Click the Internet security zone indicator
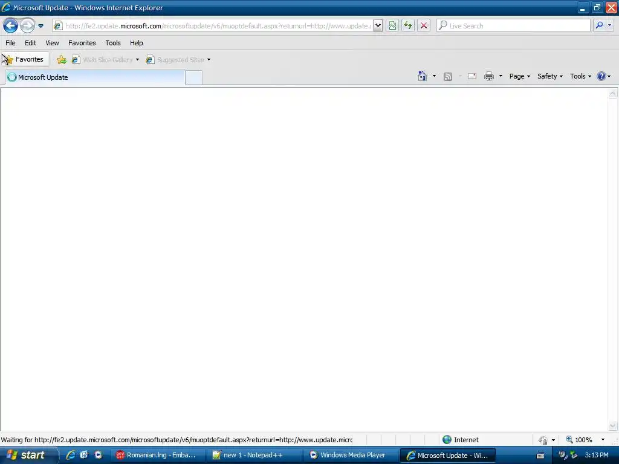This screenshot has height=464, width=619. click(460, 440)
